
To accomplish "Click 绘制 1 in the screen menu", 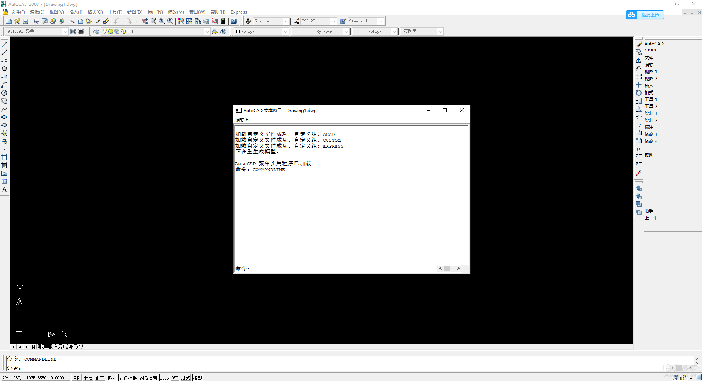I will tap(651, 114).
